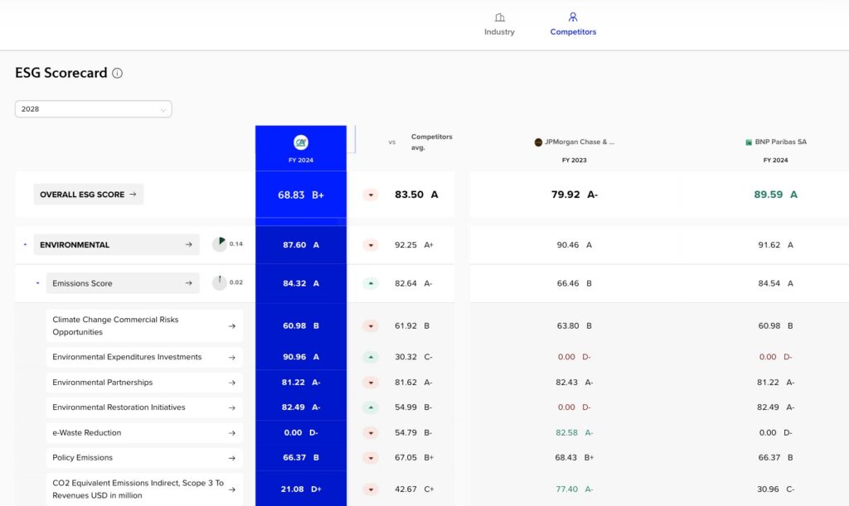
Task: Click the red down-trend indicator for e-Waste Reduction
Action: [371, 433]
